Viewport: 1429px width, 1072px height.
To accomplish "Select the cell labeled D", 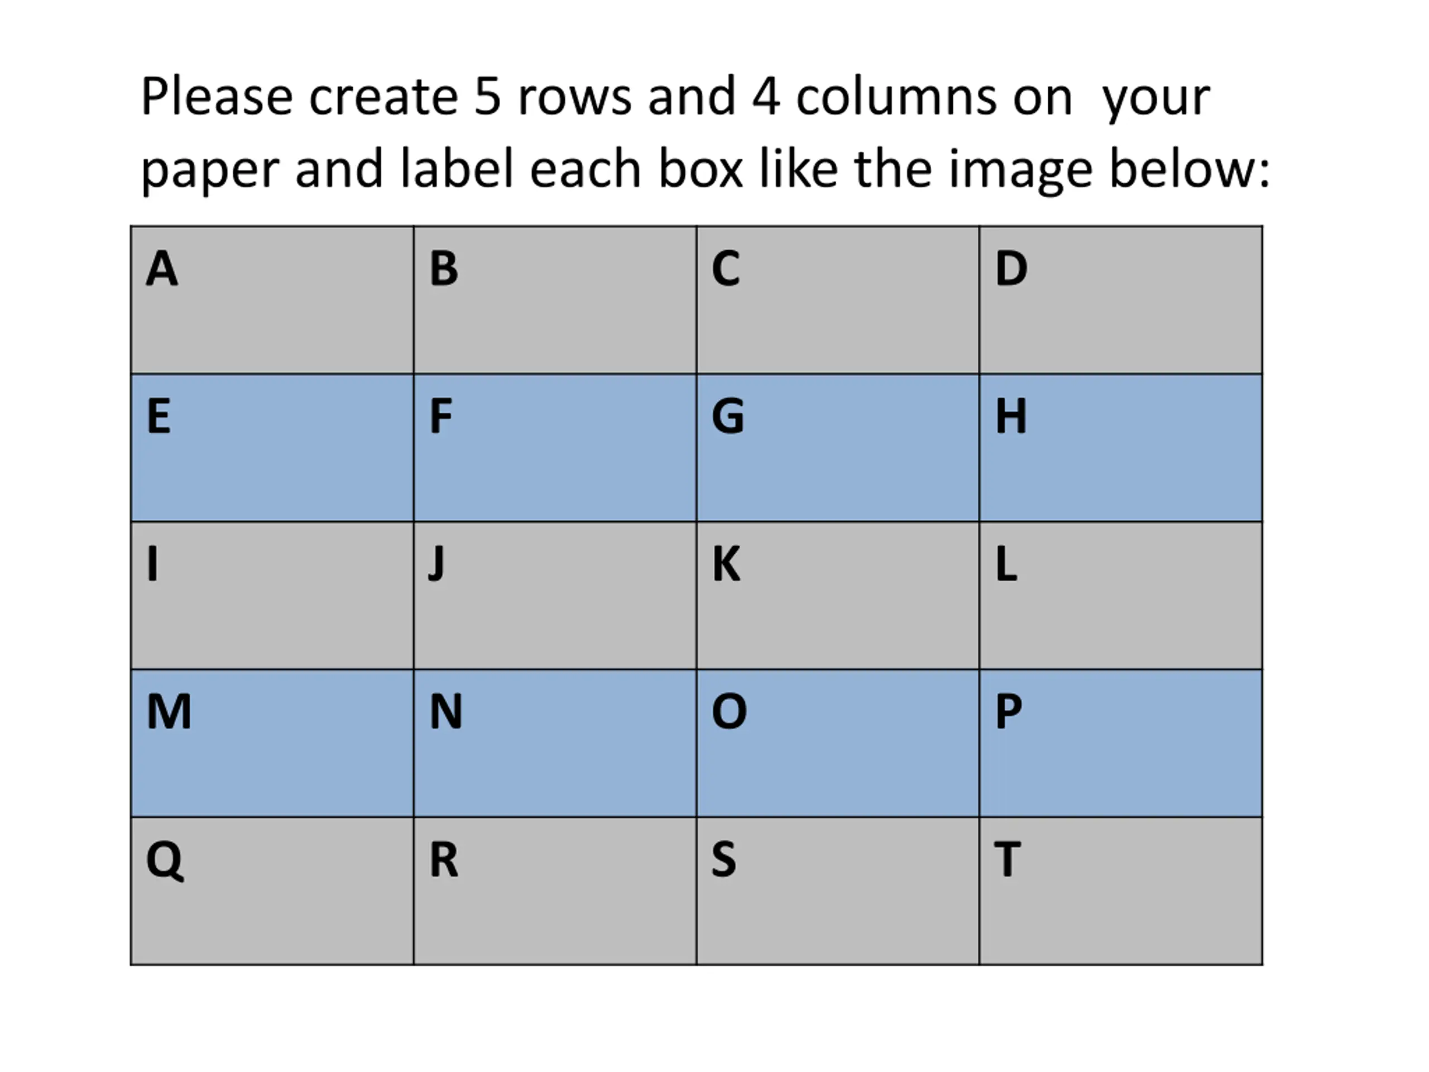I will tap(1121, 300).
